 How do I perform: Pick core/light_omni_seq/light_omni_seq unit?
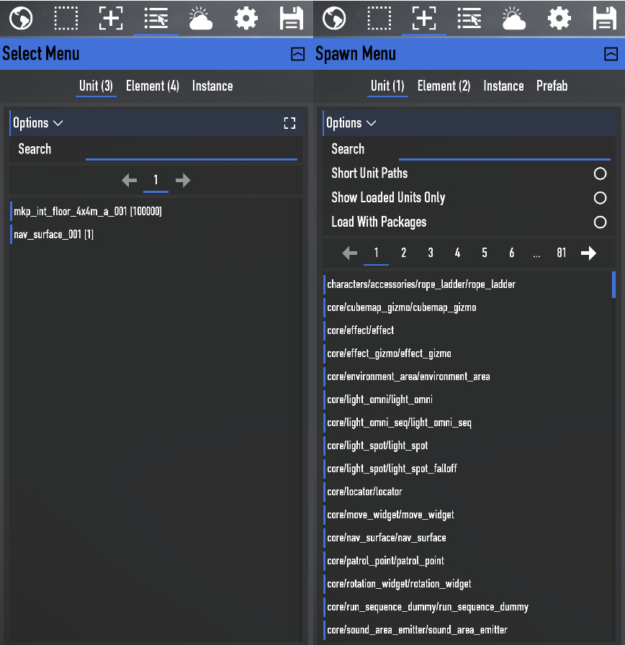pos(467,423)
